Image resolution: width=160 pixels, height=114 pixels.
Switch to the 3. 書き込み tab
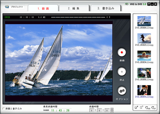click(106, 8)
